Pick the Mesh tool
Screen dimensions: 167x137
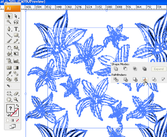coord(9,67)
